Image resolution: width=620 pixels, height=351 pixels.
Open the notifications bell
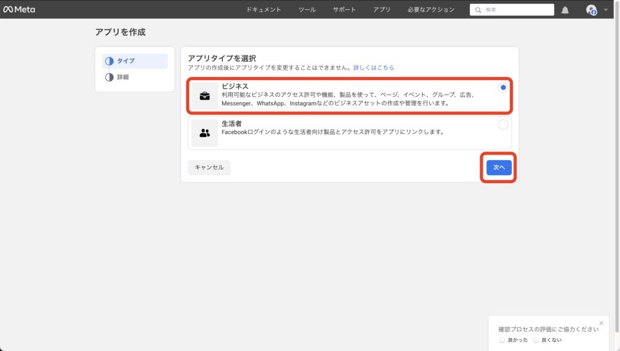pyautogui.click(x=565, y=10)
